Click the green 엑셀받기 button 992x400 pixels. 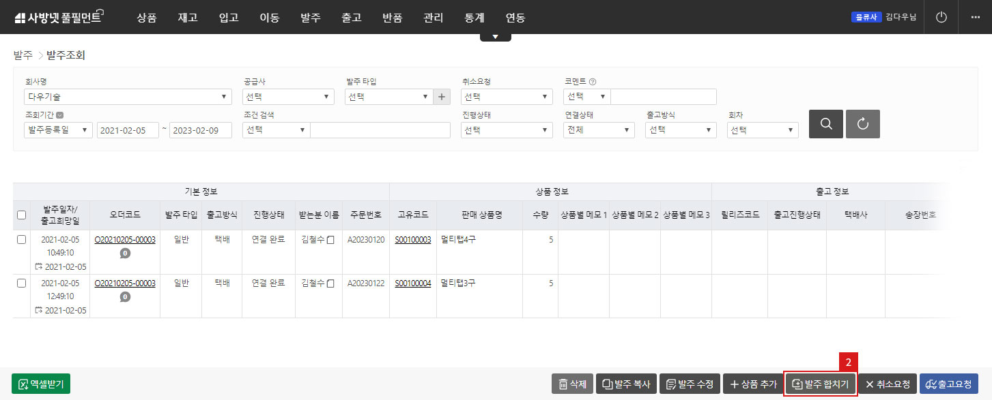pyautogui.click(x=41, y=384)
